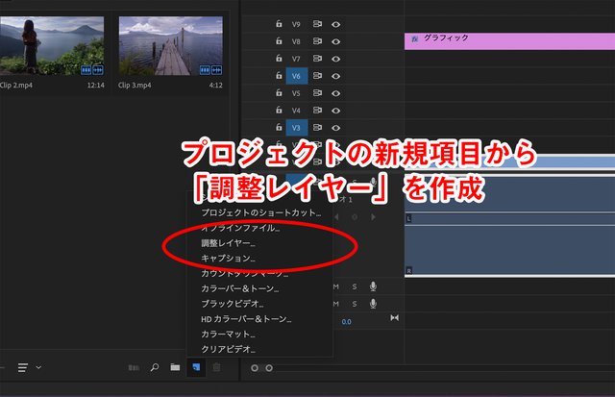Screen dimensions: 615x397
Task: Click the trash Clear icon
Action: [x=216, y=367]
